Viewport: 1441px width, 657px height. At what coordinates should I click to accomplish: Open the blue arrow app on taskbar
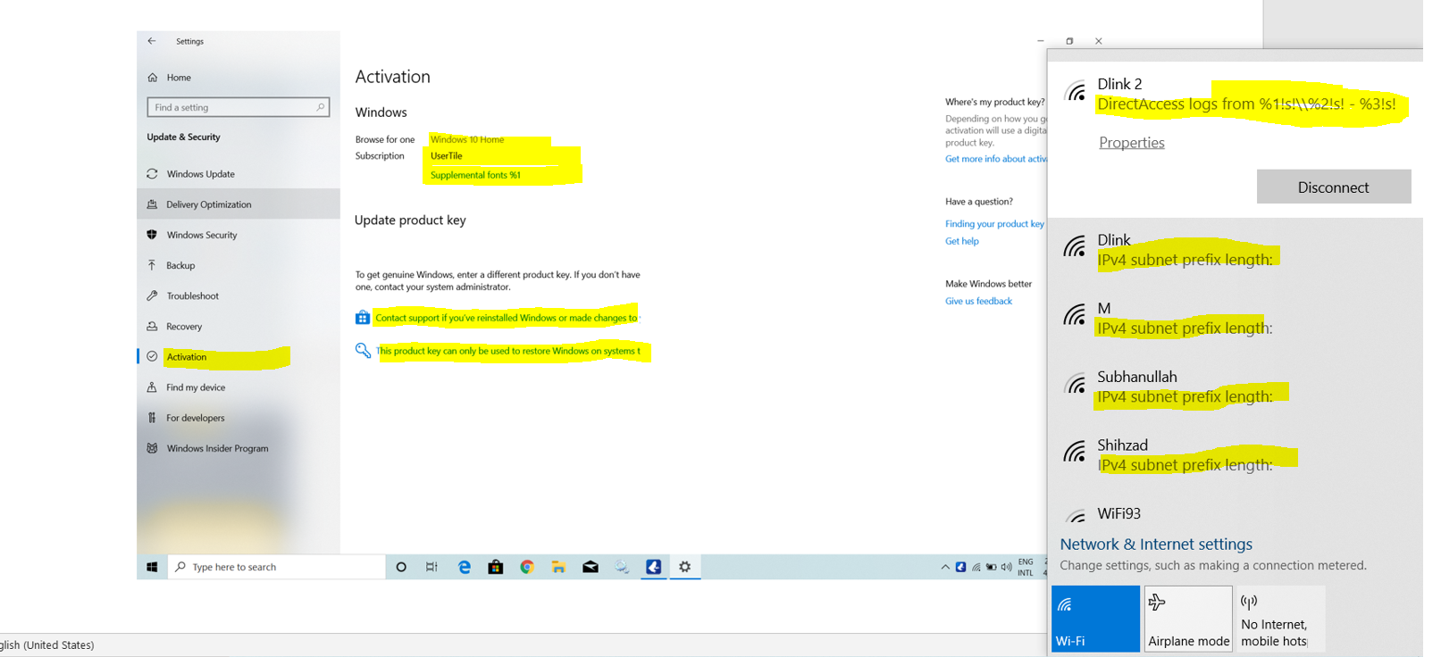point(654,567)
